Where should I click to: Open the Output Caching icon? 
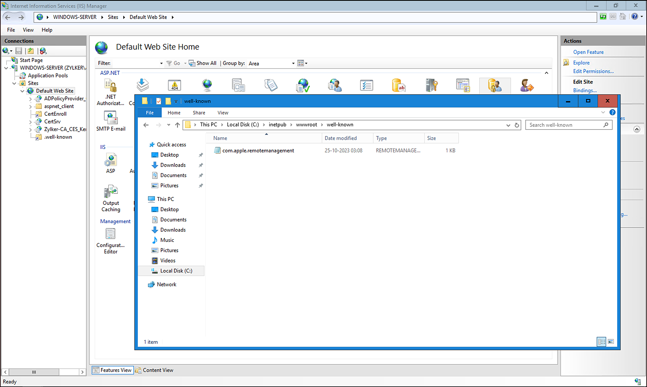110,192
